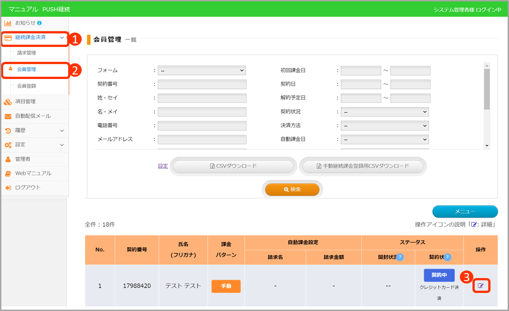The image size is (509, 311).
Task: Open the Webマニュアル sidebar item
Action: tap(33, 173)
